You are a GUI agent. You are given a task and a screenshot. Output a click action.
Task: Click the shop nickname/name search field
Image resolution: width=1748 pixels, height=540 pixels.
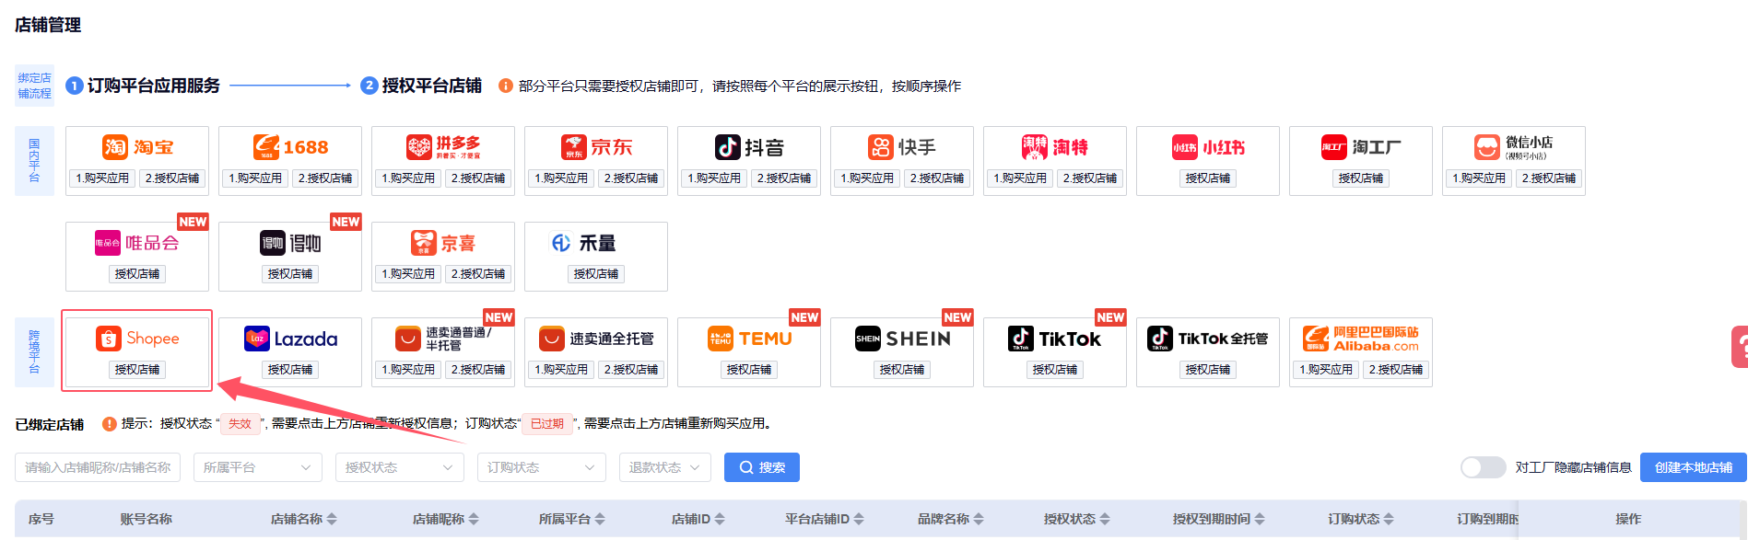pos(98,467)
